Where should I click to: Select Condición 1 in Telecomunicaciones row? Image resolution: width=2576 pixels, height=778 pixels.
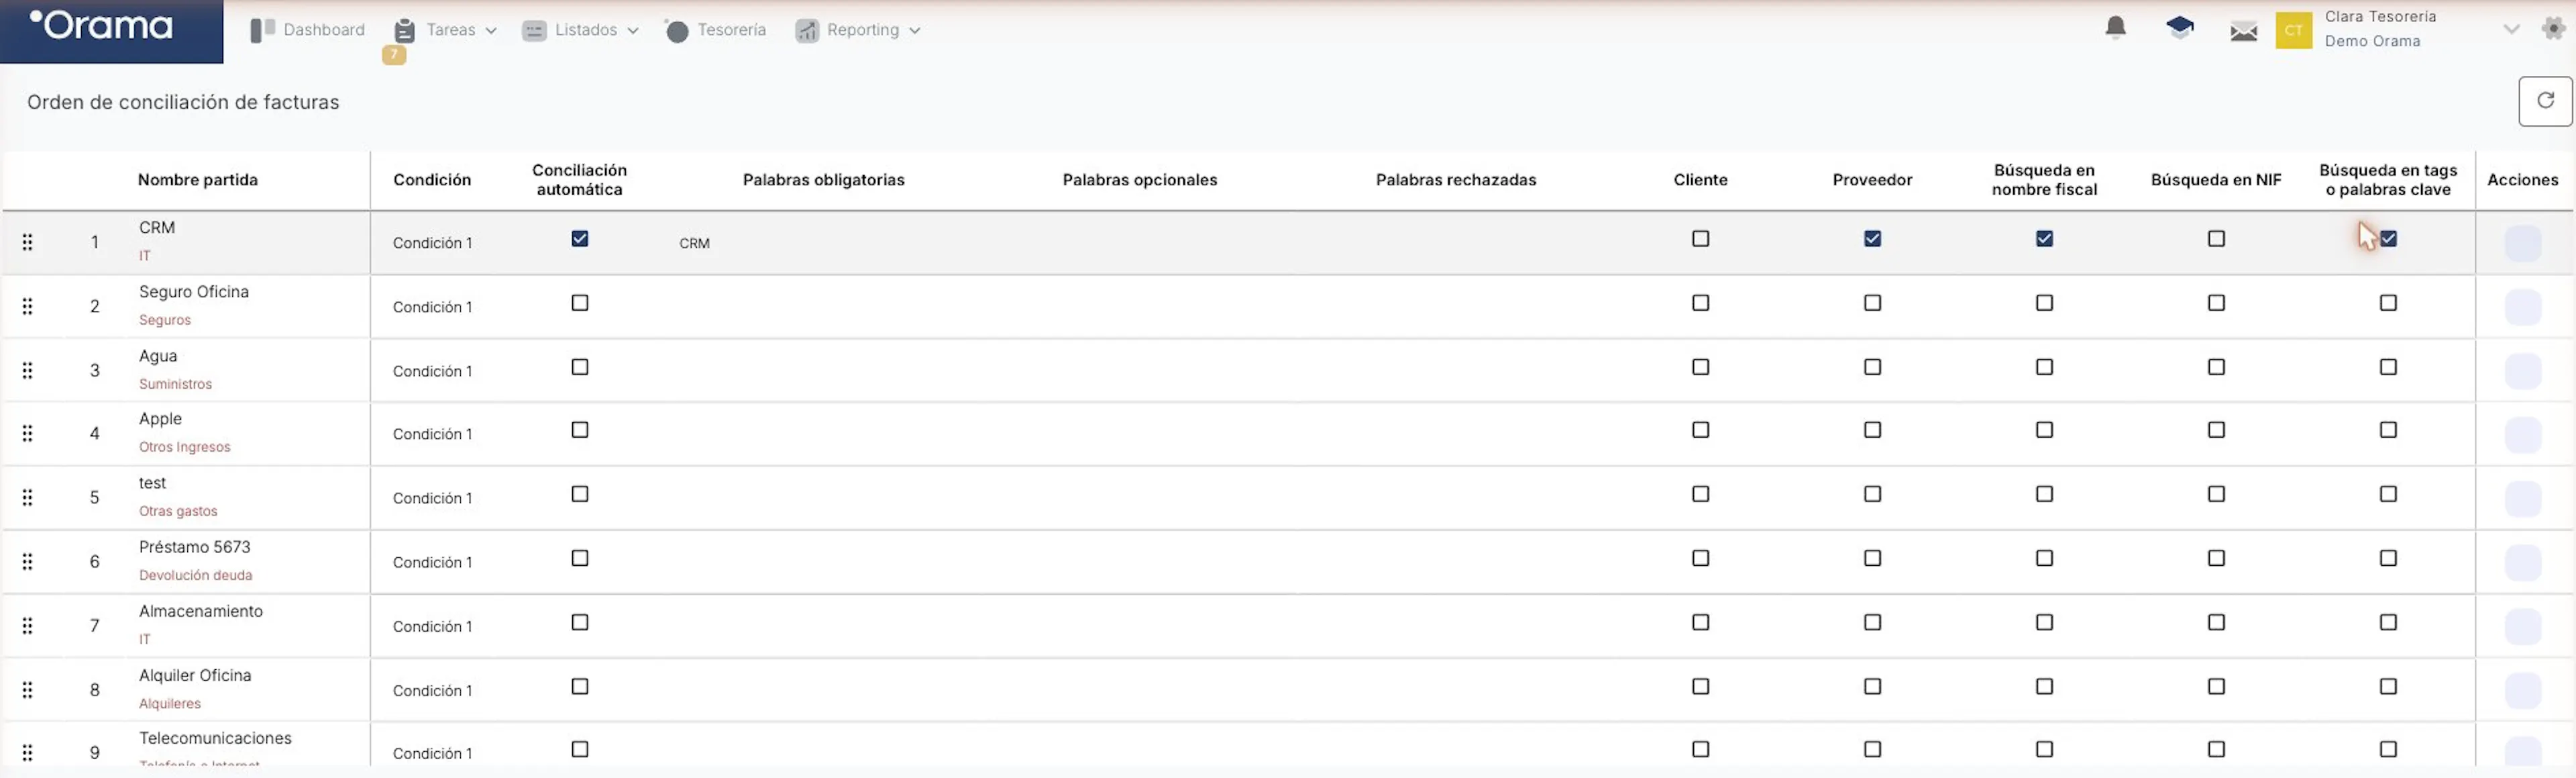click(x=432, y=753)
